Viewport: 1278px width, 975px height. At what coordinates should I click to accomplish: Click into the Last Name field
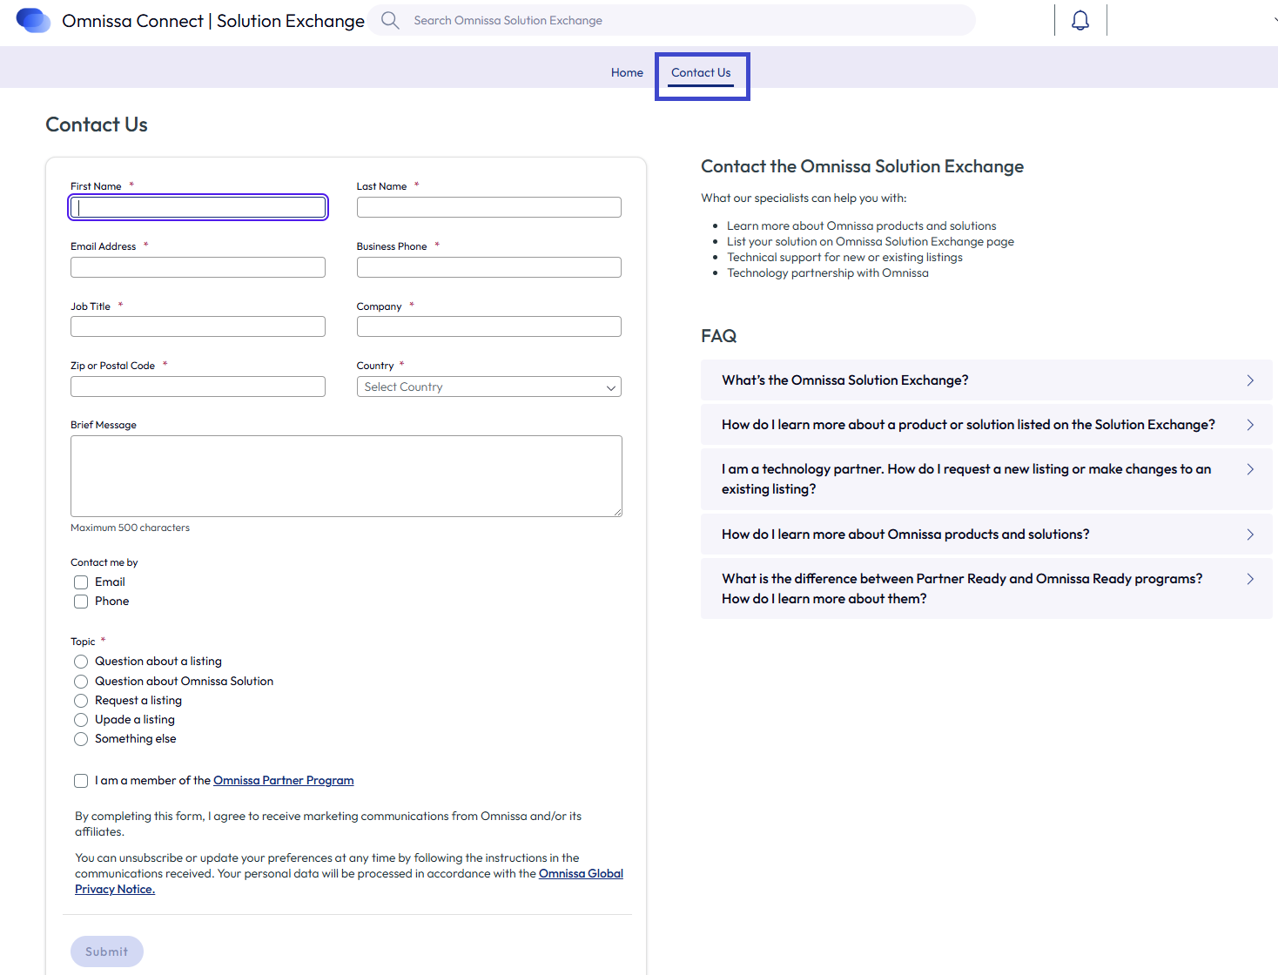(x=488, y=207)
